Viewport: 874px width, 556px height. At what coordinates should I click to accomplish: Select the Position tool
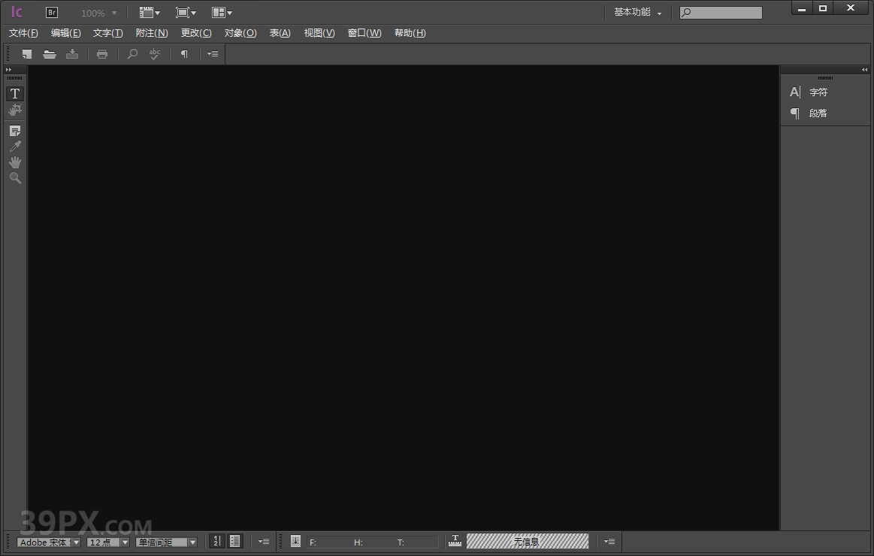[x=15, y=110]
